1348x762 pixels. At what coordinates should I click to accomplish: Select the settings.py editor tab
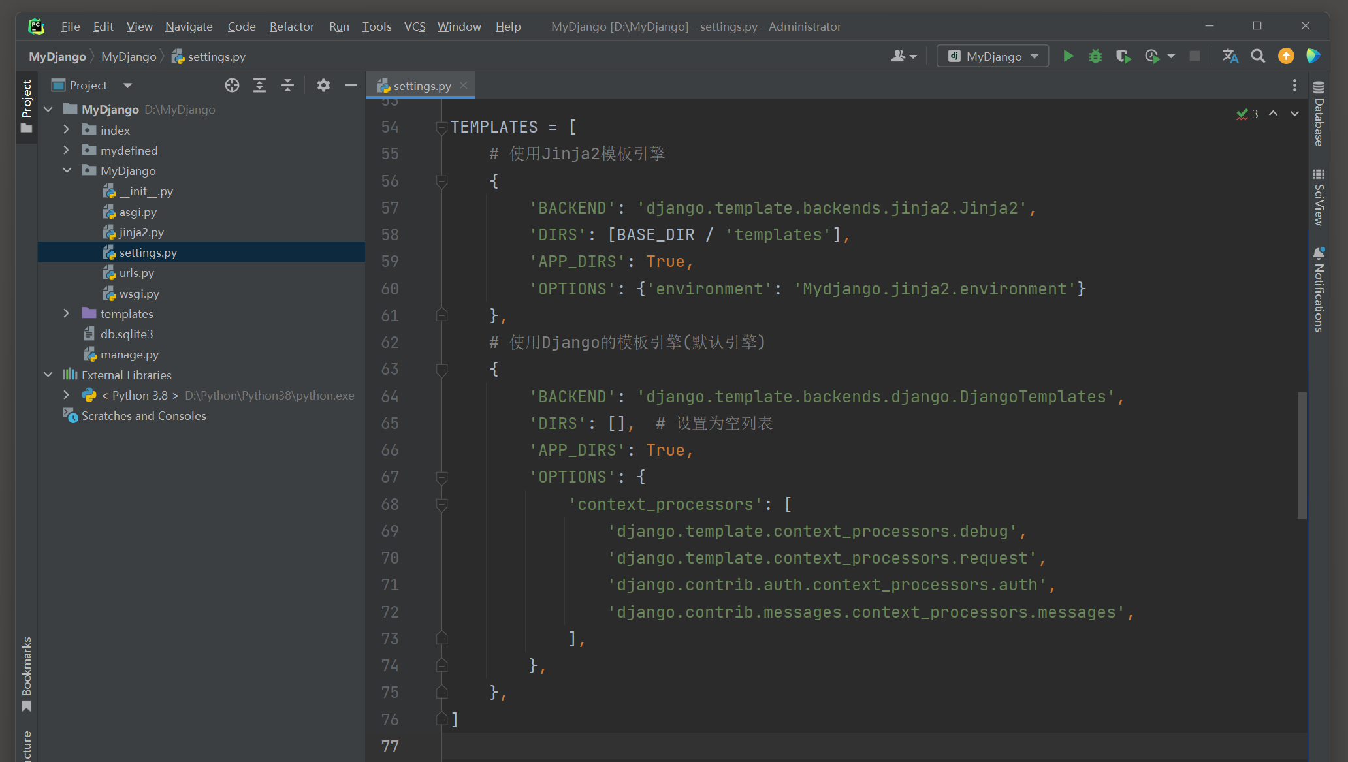pos(421,86)
